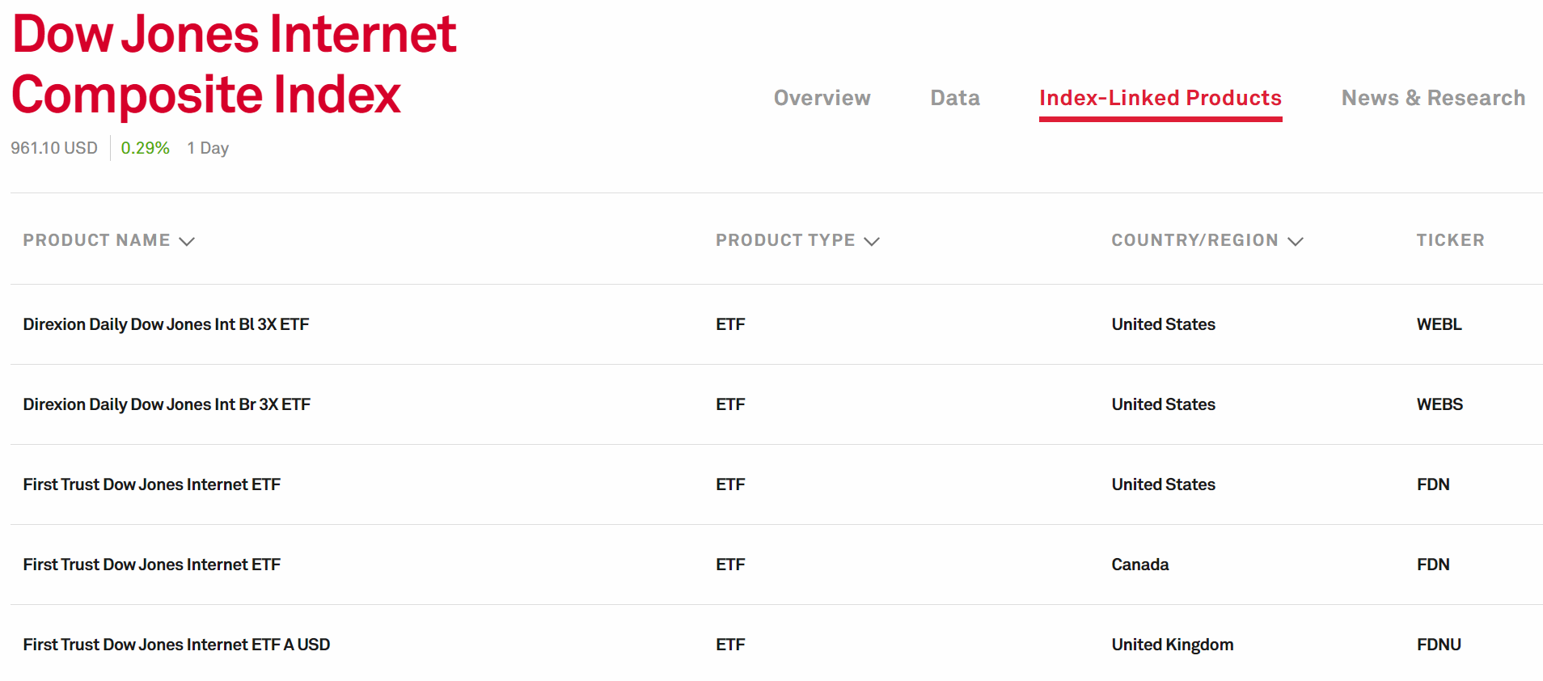Click the Ticker column header

click(x=1450, y=240)
